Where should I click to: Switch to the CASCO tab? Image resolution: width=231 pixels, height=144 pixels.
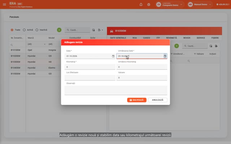pos(147,38)
